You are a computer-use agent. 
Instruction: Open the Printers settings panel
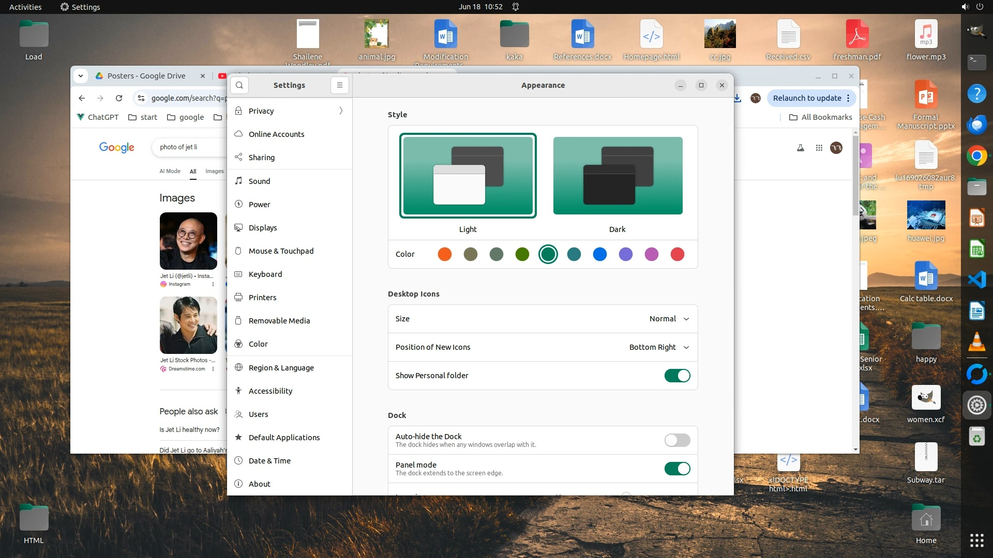(262, 298)
